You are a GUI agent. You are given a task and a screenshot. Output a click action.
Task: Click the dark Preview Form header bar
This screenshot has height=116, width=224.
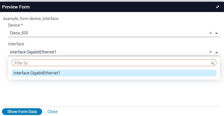pyautogui.click(x=113, y=7)
